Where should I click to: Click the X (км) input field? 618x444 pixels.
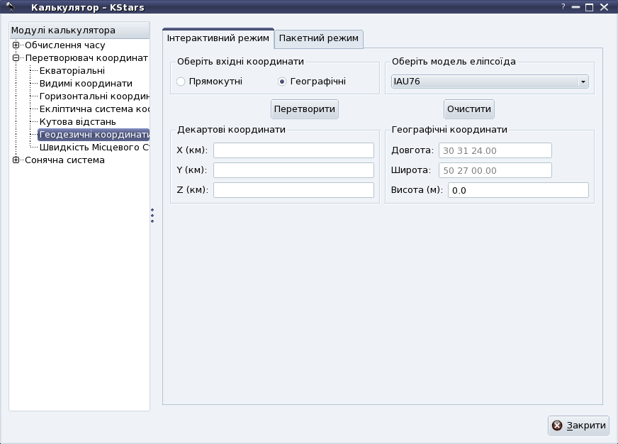click(x=293, y=150)
